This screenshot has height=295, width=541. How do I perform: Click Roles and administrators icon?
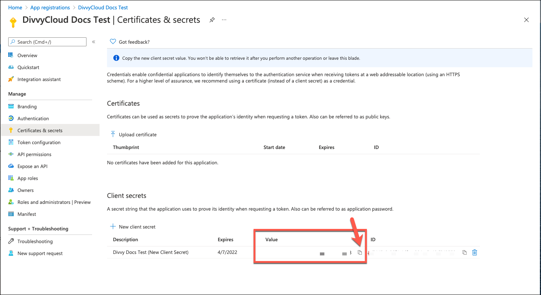click(x=11, y=202)
